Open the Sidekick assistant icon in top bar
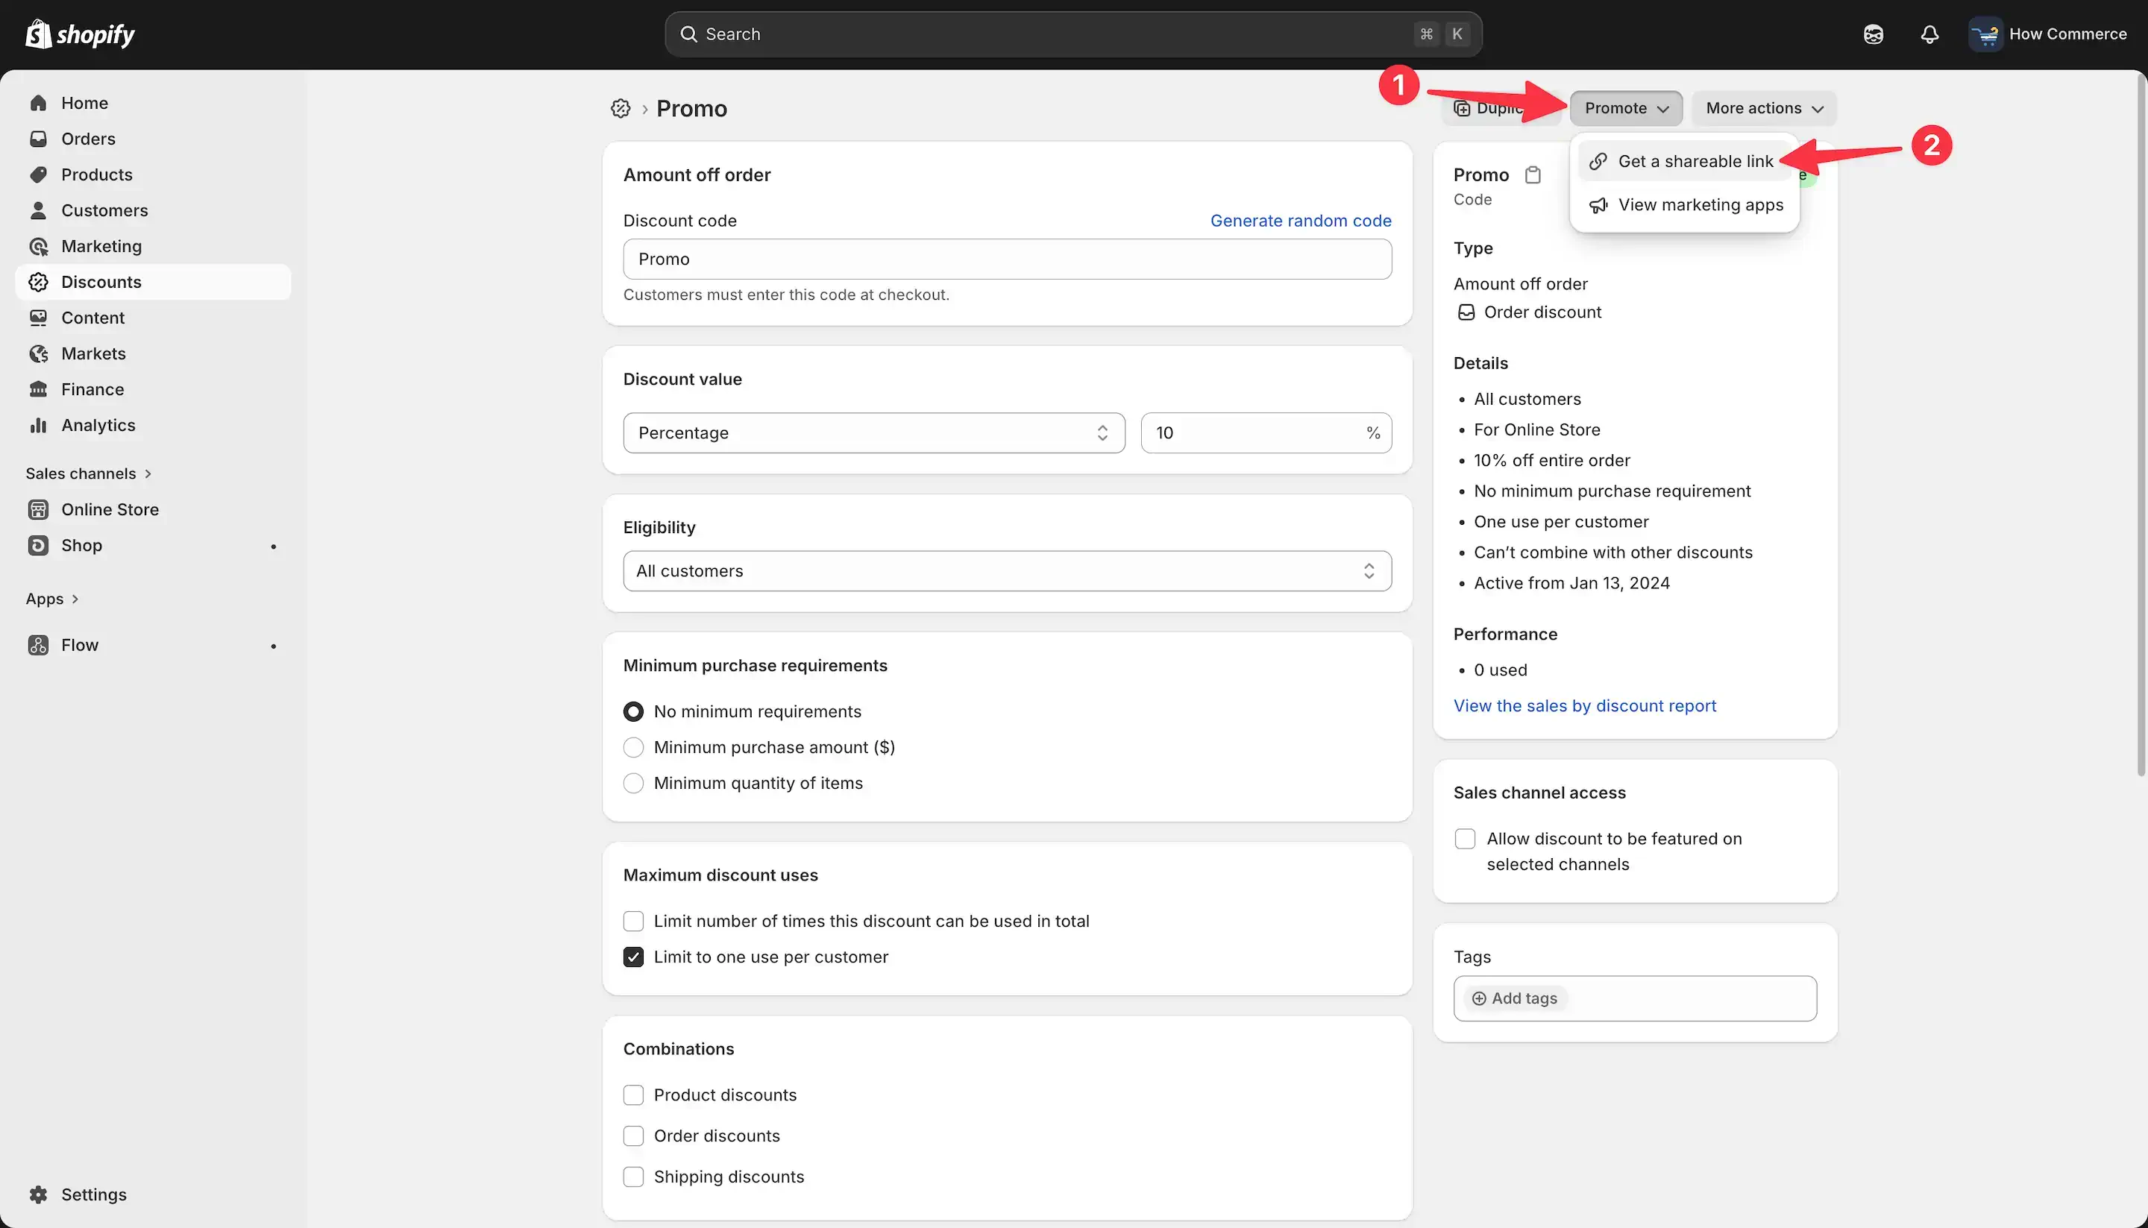This screenshot has height=1228, width=2148. pos(1873,34)
